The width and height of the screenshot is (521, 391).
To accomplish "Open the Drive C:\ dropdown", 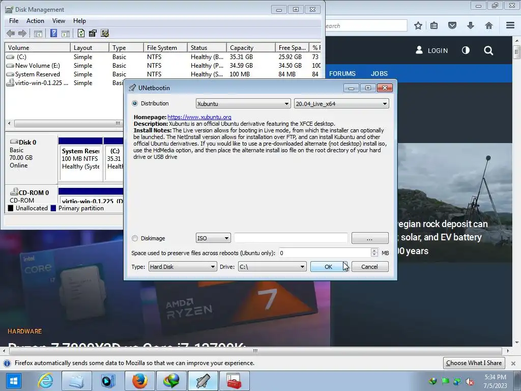I will click(x=272, y=267).
